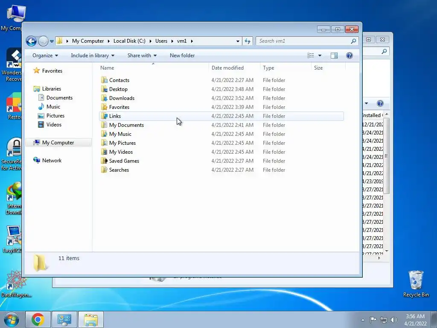Open Include in library menu
Screen dimensions: 437x328
click(x=93, y=56)
